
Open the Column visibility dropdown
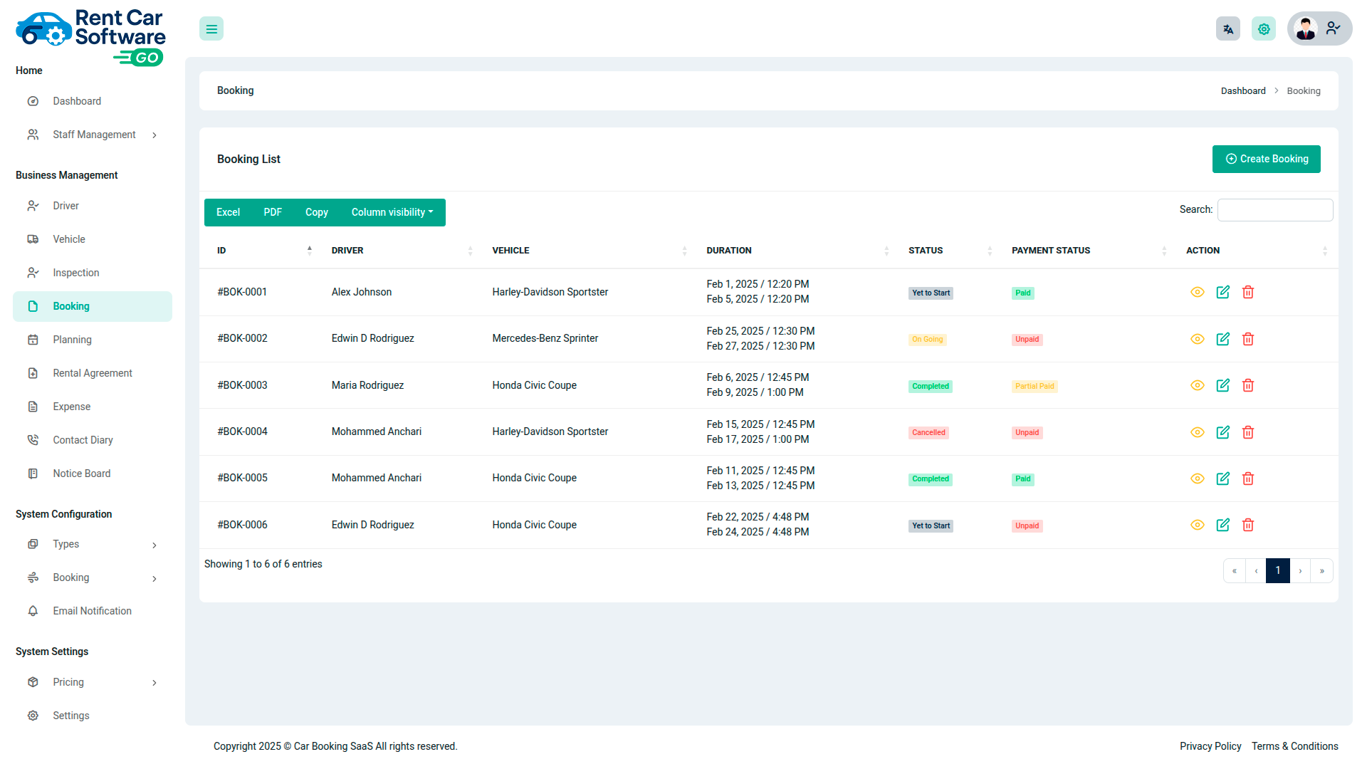pyautogui.click(x=392, y=212)
